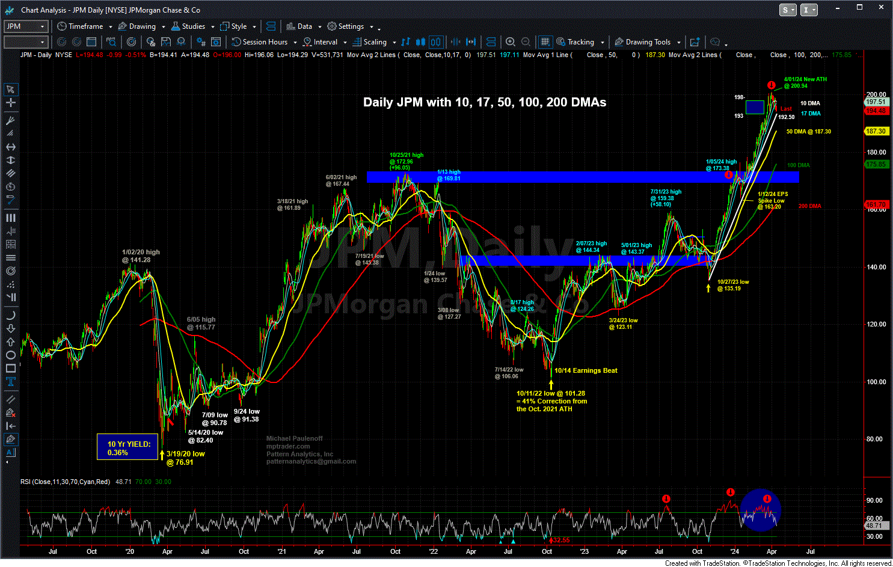Open the Timeframe menu
The width and height of the screenshot is (893, 567).
pyautogui.click(x=80, y=26)
